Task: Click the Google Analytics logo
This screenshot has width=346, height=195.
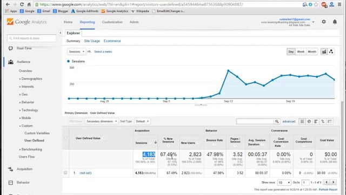Action: [26, 22]
